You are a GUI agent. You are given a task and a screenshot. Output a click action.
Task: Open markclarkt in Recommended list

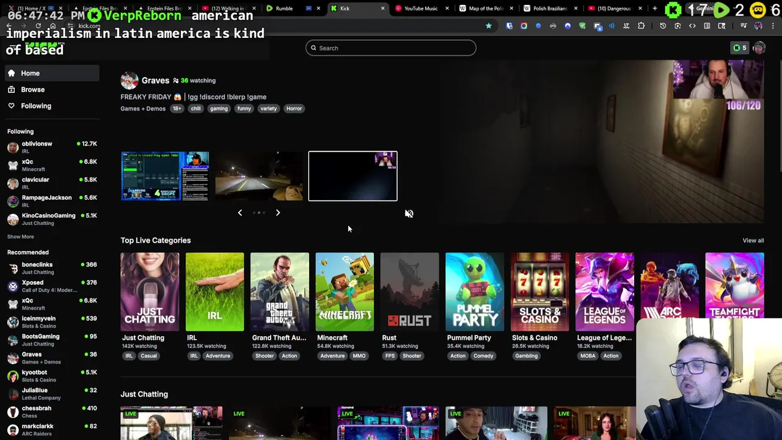(52, 430)
